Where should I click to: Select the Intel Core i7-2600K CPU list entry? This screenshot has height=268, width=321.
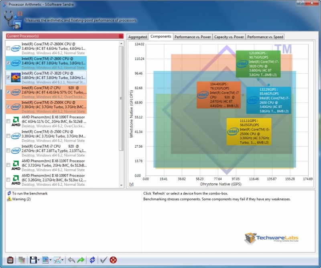pyautogui.click(x=46, y=48)
